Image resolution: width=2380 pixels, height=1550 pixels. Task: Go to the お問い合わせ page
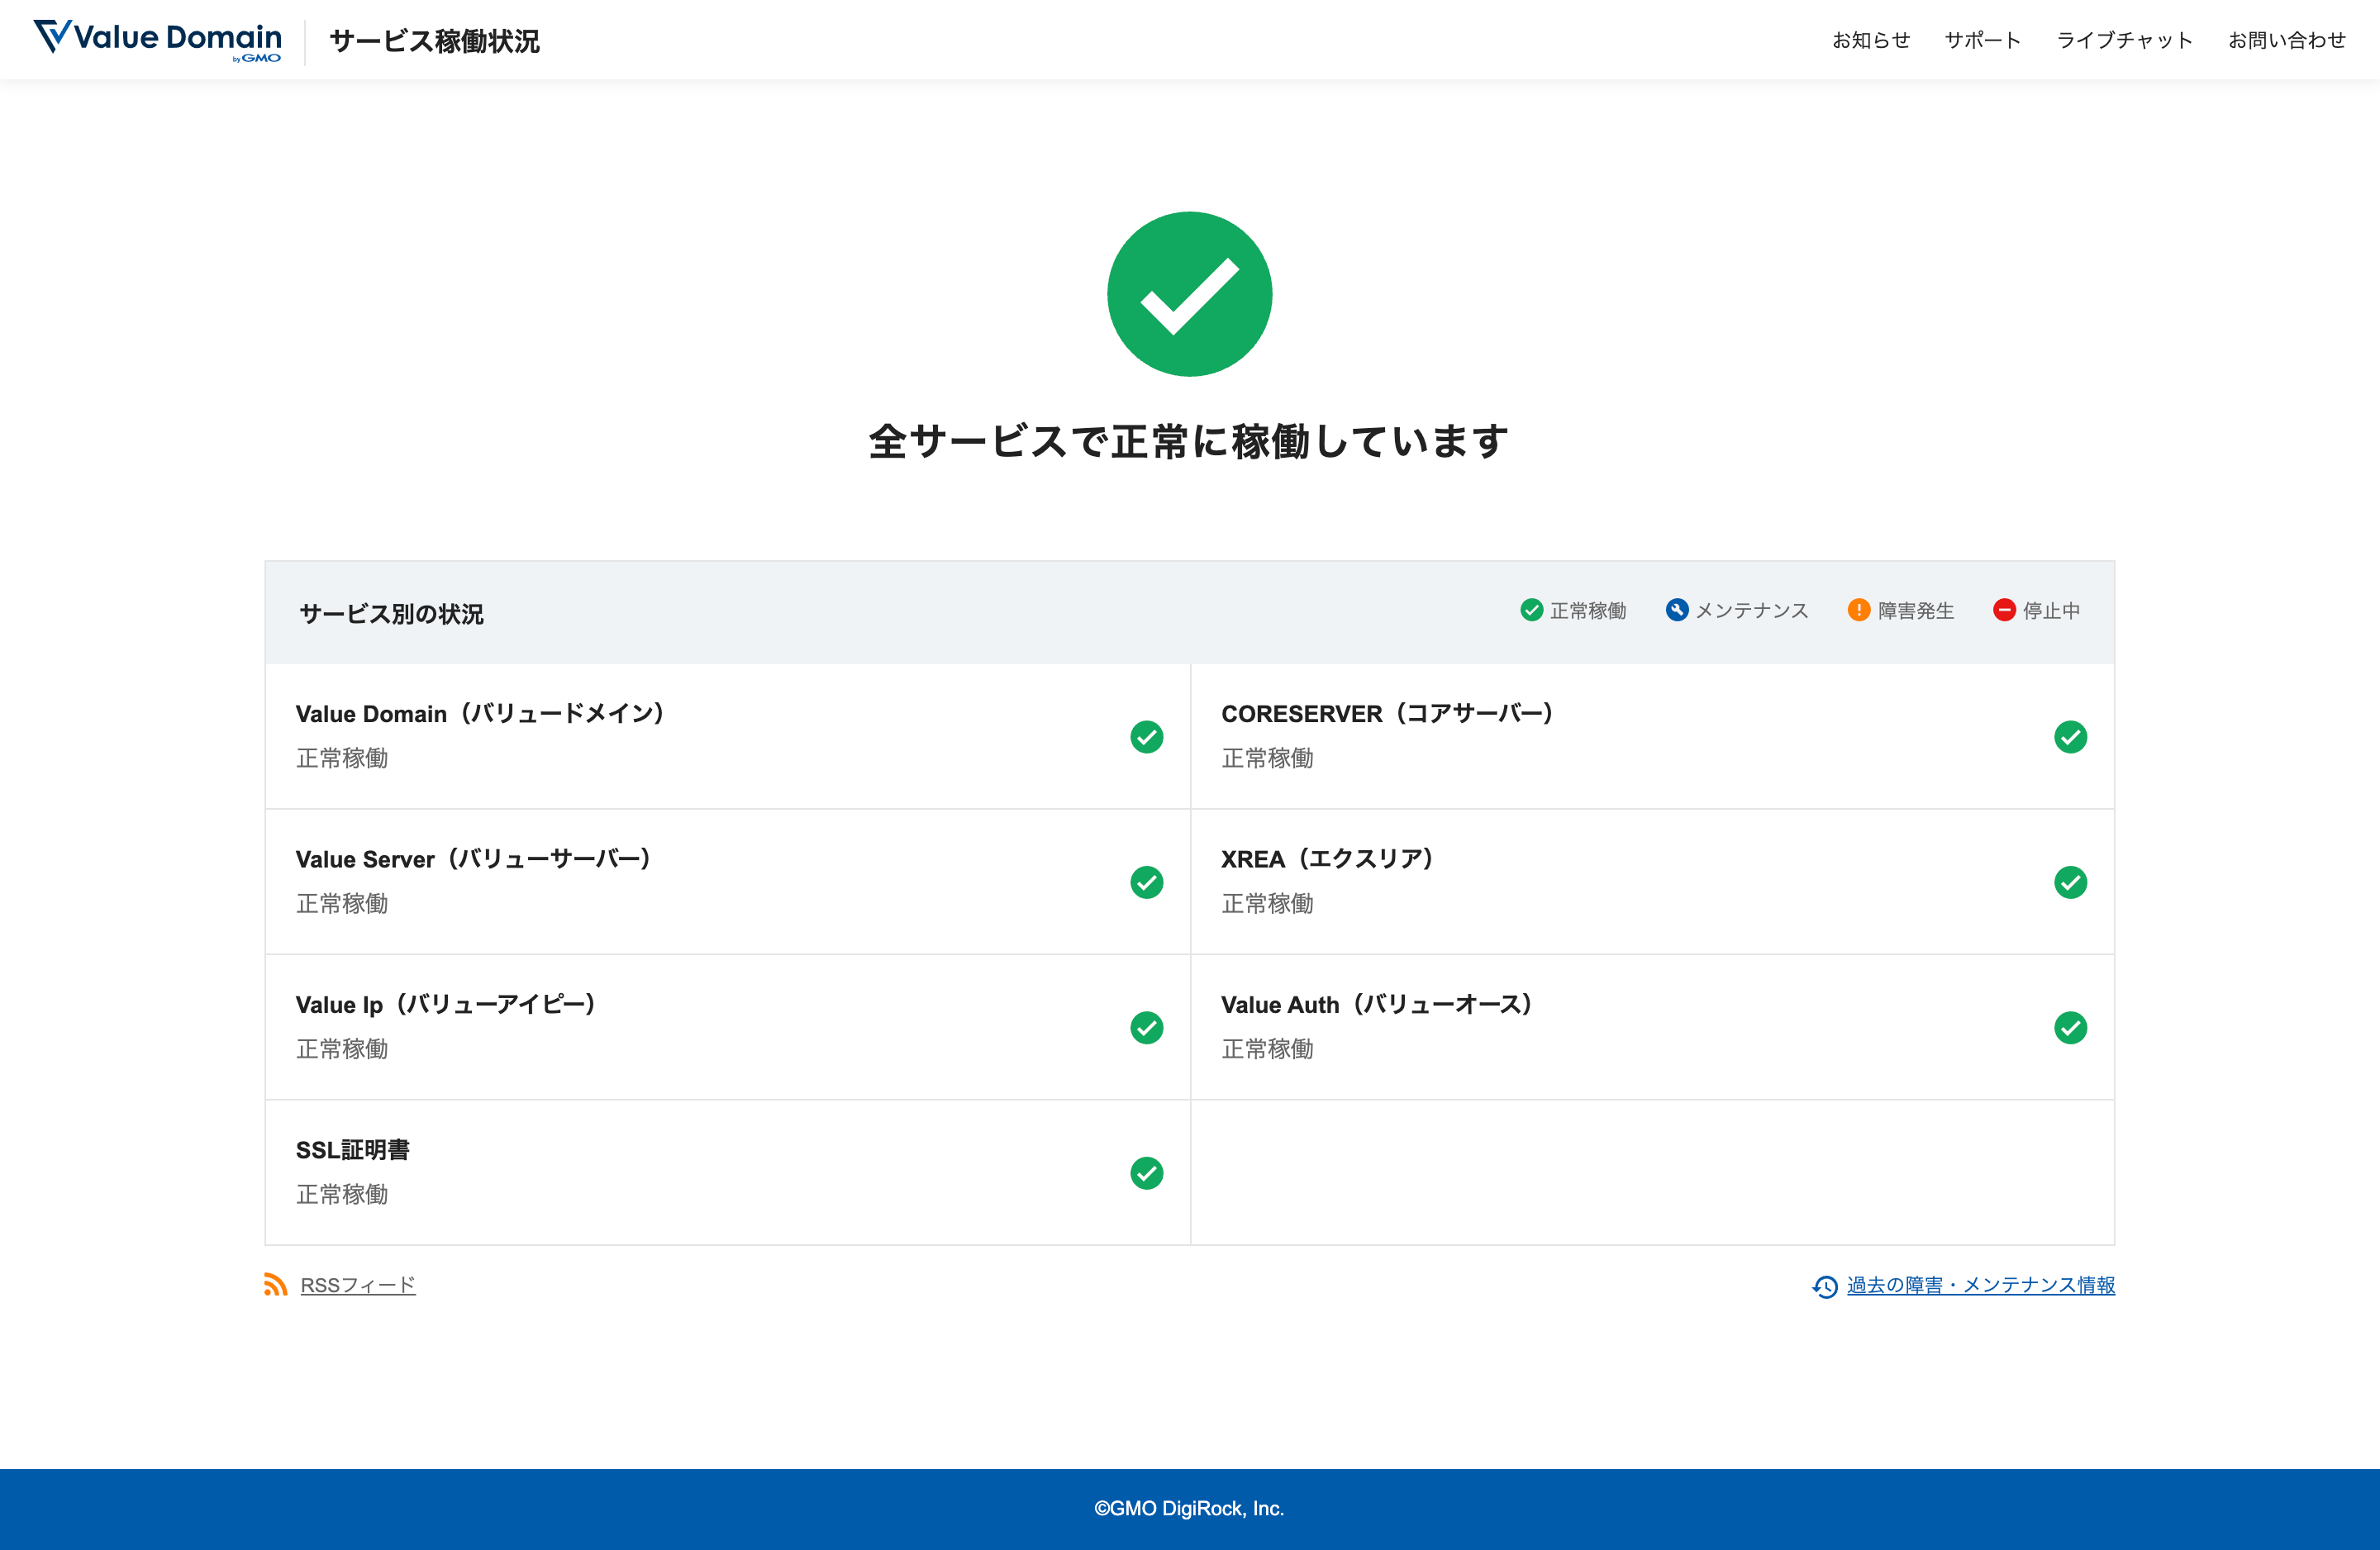tap(2286, 40)
